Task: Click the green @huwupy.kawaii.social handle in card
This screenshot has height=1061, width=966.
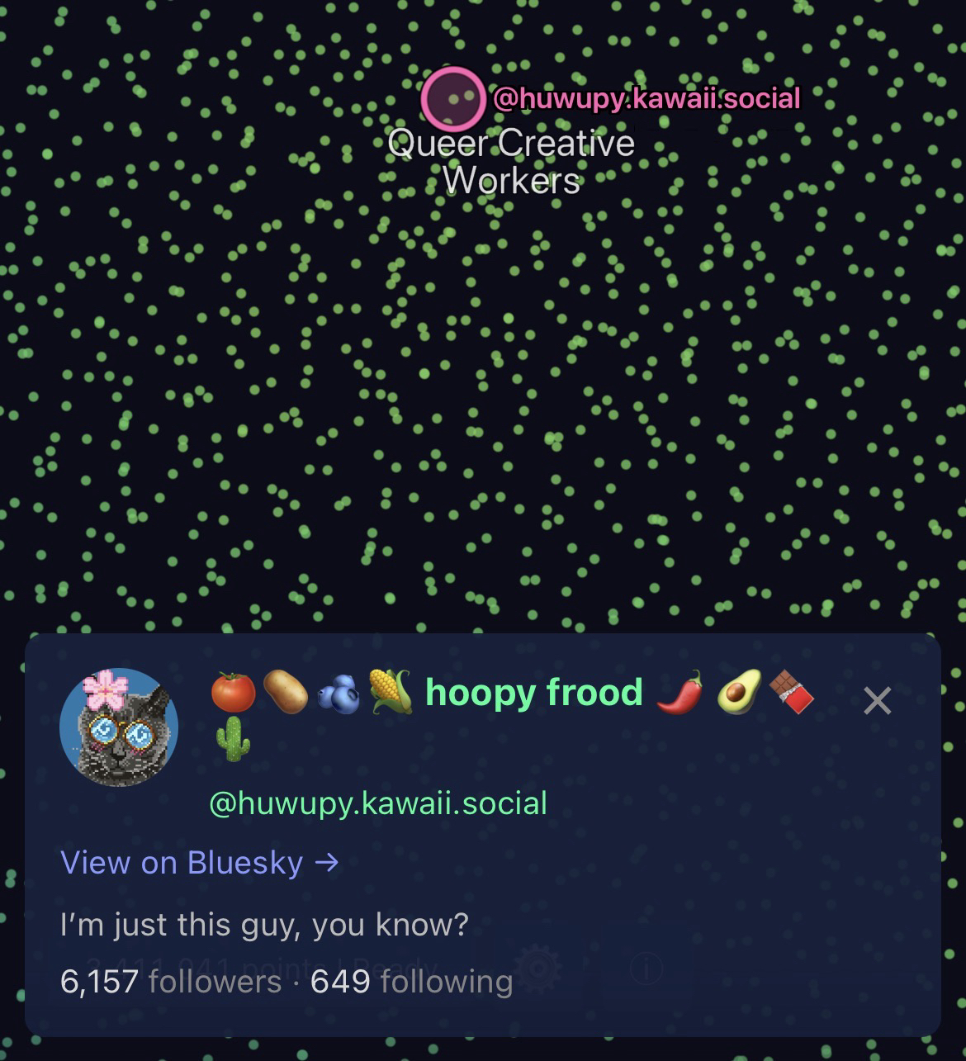Action: tap(378, 803)
